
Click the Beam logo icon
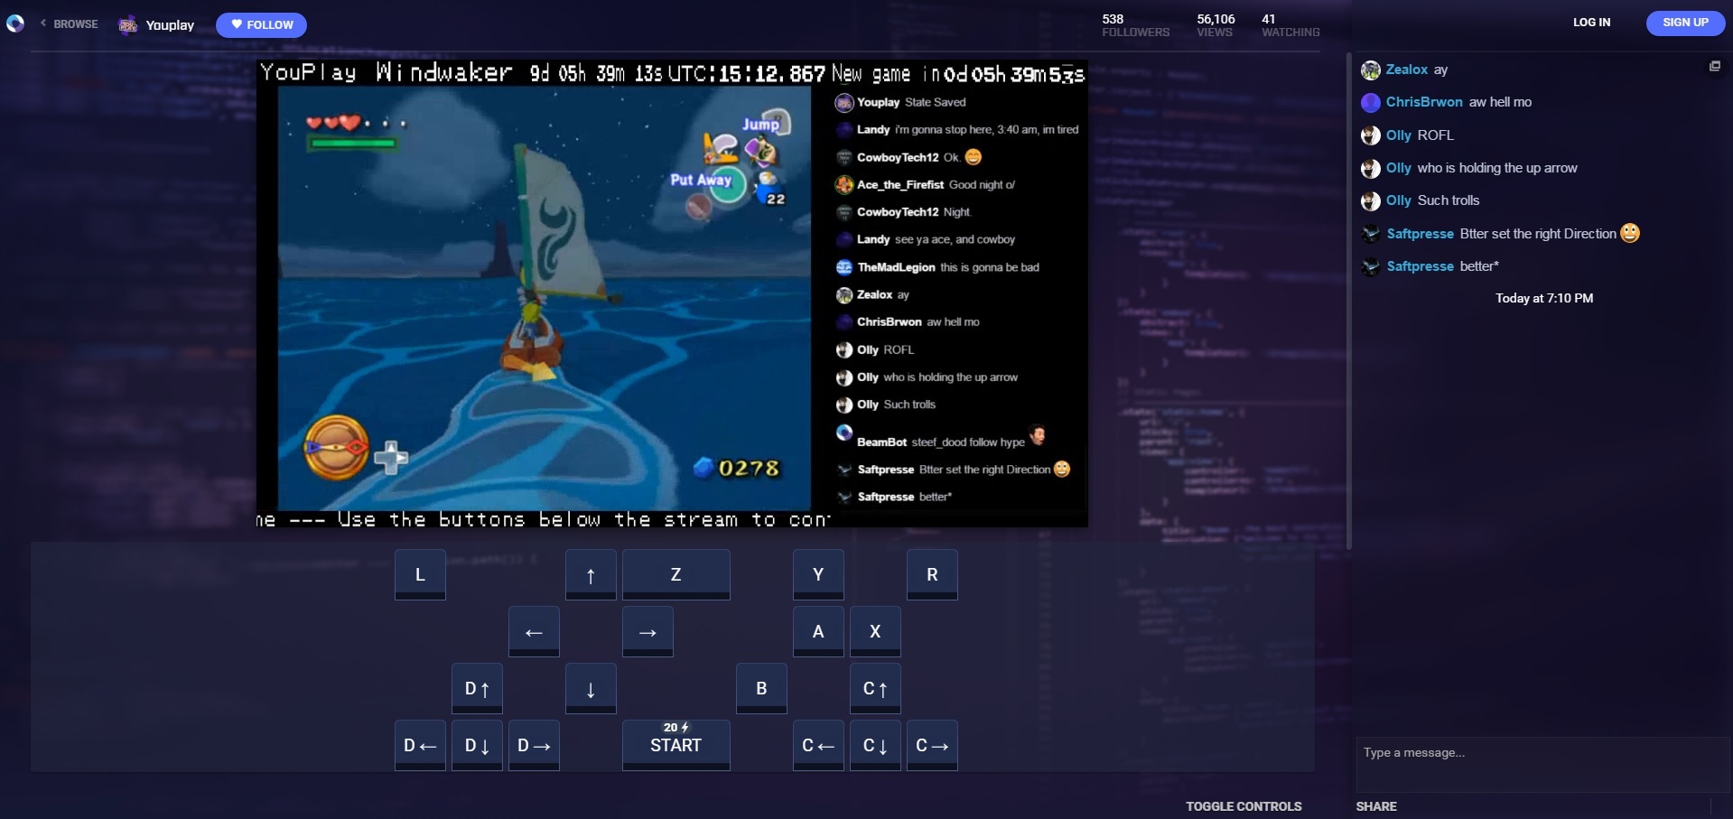[x=15, y=24]
